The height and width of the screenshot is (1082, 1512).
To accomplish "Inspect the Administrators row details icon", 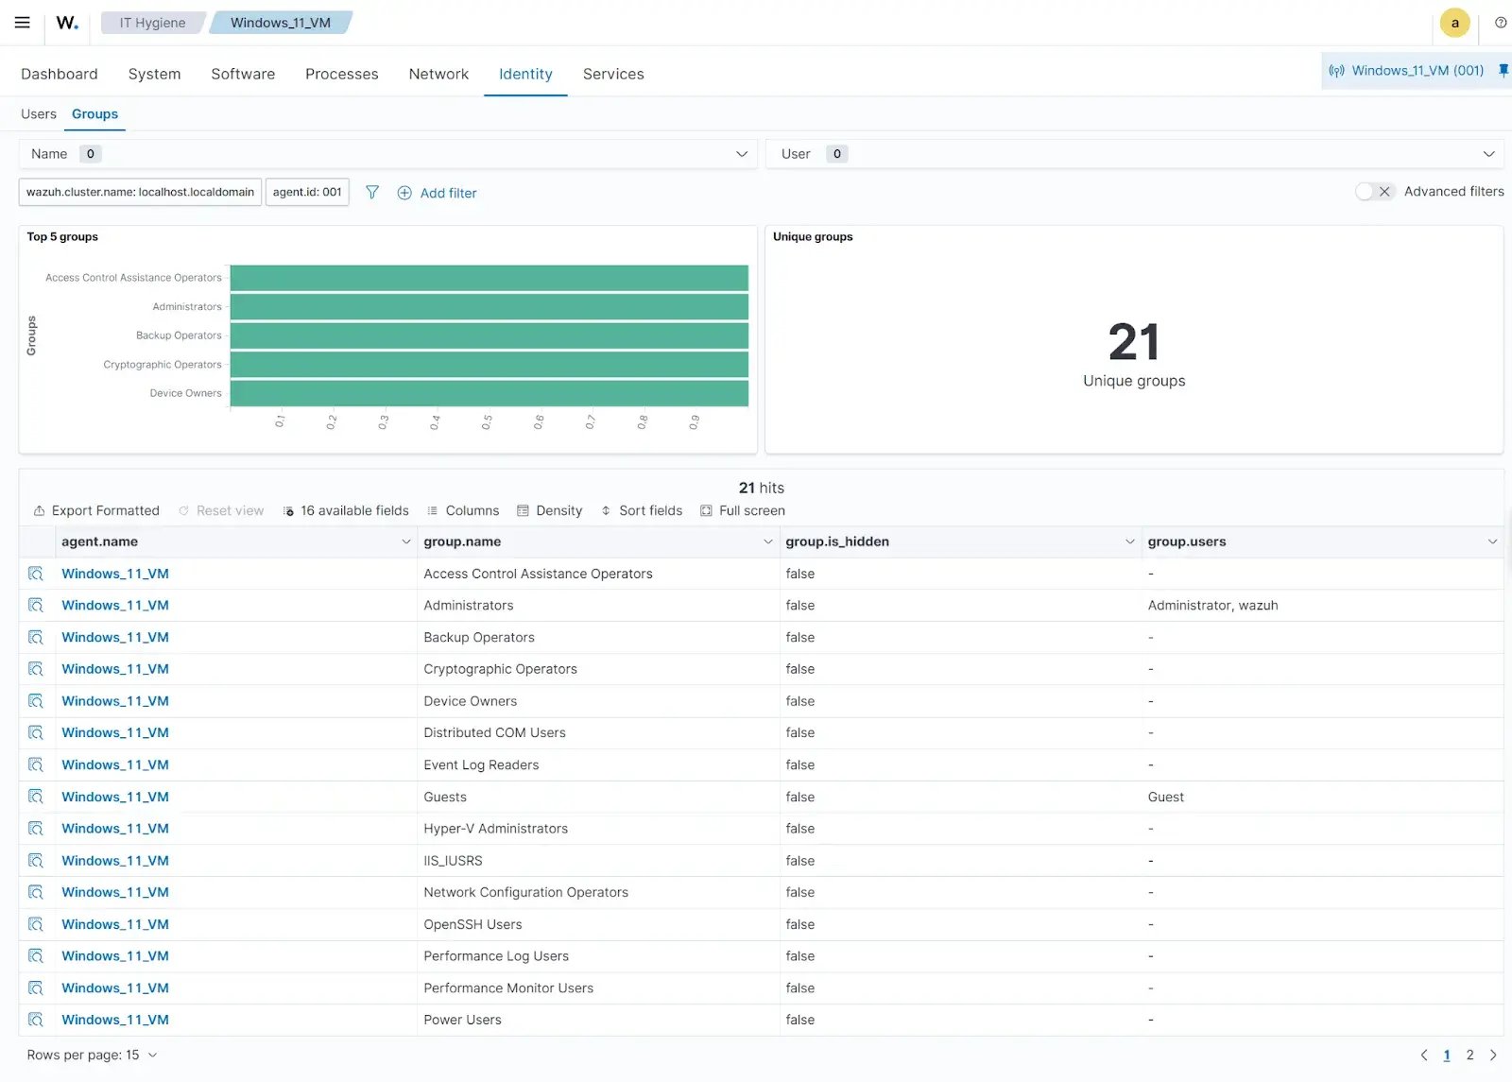I will coord(36,606).
